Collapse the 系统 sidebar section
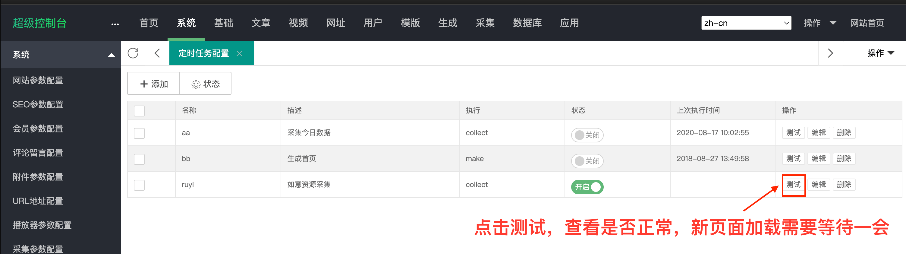The height and width of the screenshot is (254, 906). click(112, 55)
